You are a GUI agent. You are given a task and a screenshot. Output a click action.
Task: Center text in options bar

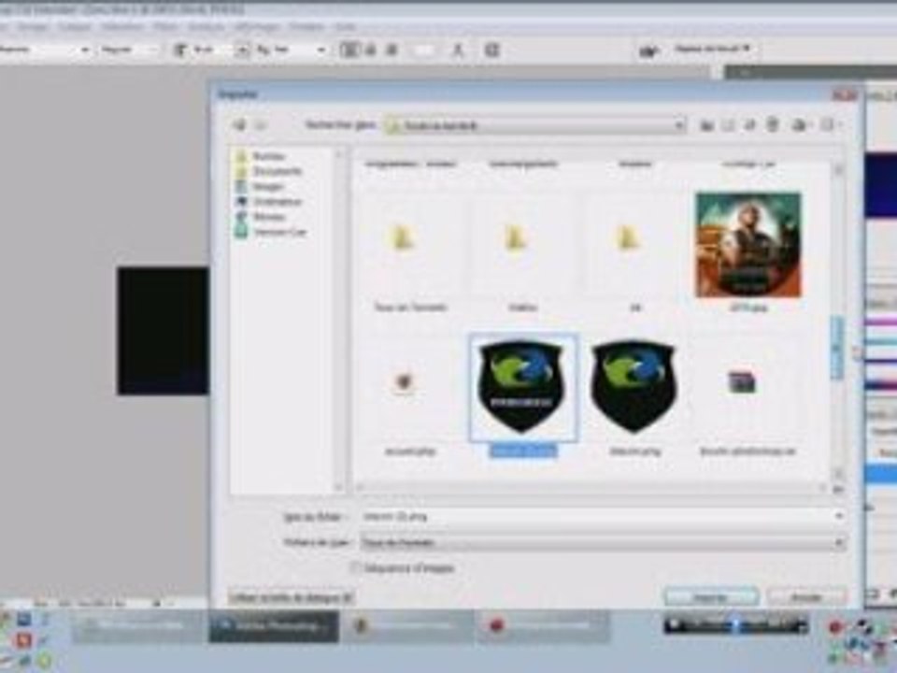371,50
